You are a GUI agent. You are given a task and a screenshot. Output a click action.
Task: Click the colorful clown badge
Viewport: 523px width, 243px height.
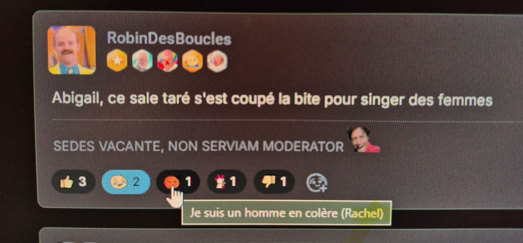pos(168,61)
